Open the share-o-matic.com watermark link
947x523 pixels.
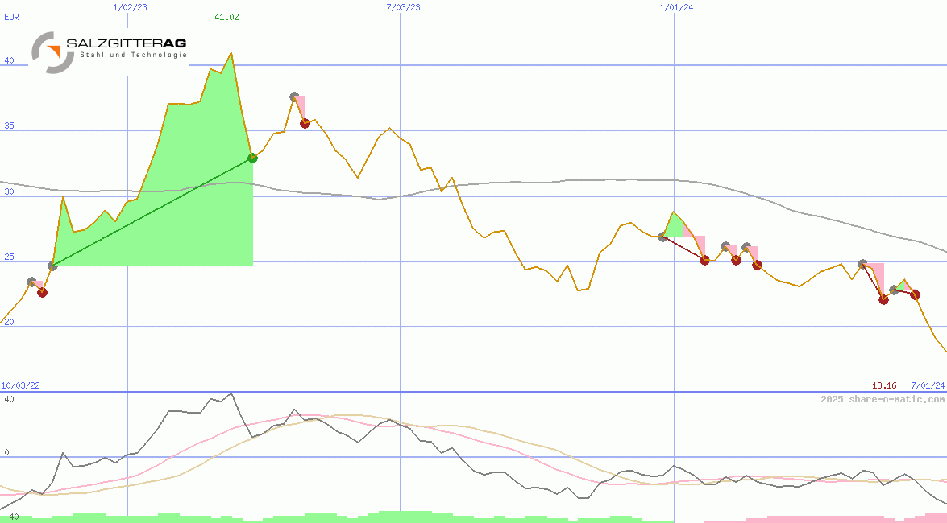click(883, 399)
